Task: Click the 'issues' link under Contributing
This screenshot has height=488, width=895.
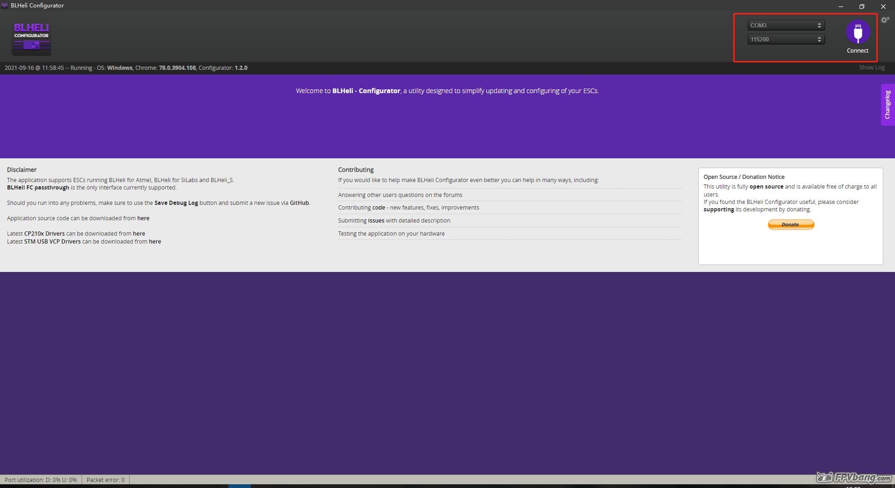Action: coord(376,221)
